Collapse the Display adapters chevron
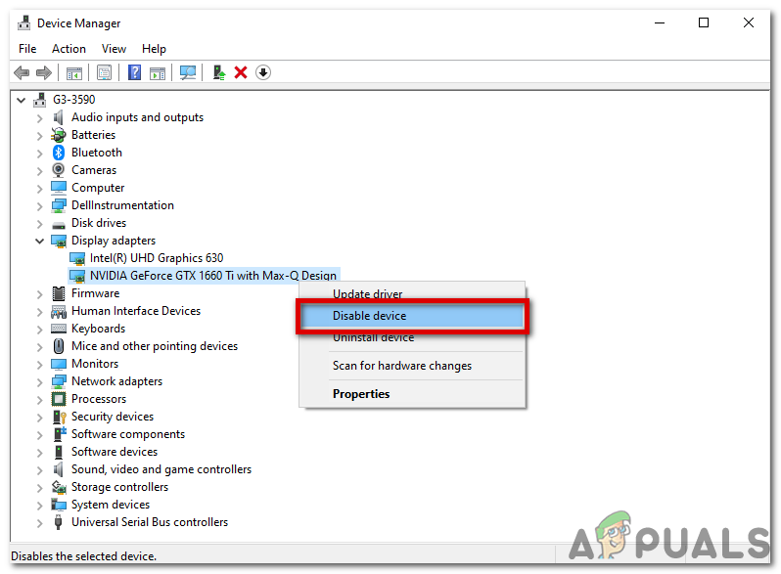781x574 pixels. [39, 241]
